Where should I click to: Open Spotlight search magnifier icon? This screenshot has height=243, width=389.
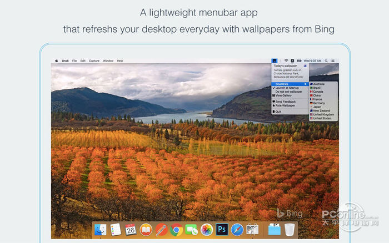pyautogui.click(x=327, y=60)
